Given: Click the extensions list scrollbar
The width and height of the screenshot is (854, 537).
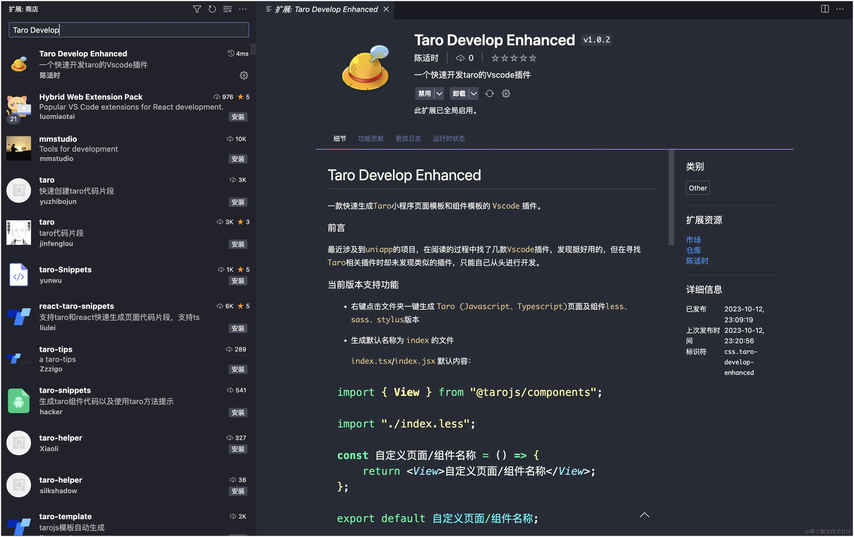Looking at the screenshot, I should tap(253, 49).
